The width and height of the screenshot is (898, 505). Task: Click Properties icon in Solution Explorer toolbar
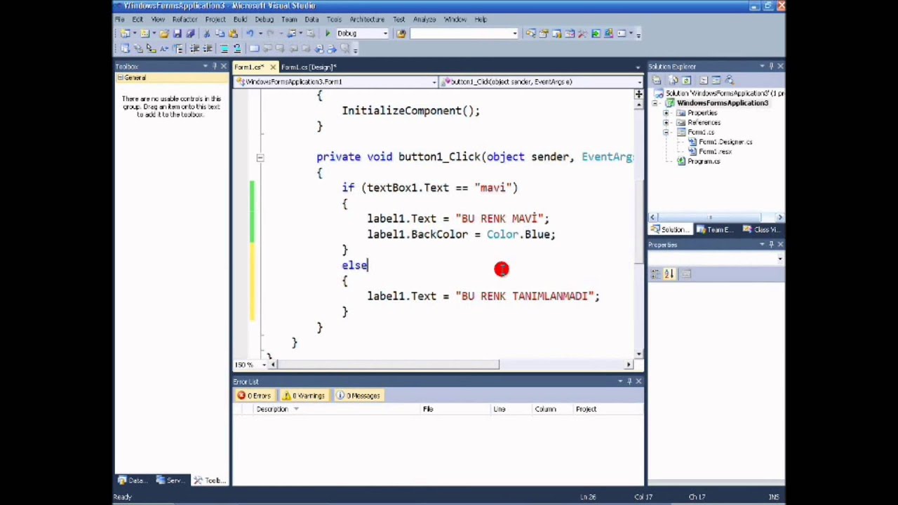click(657, 80)
